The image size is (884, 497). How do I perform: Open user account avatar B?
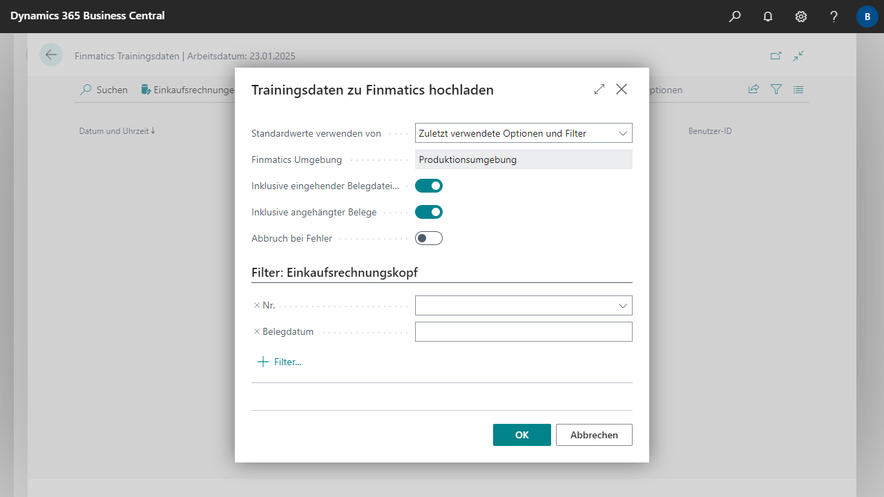[867, 17]
